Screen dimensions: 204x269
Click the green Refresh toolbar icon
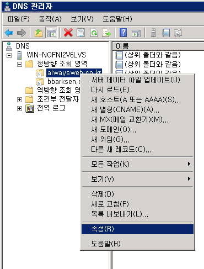(94, 33)
